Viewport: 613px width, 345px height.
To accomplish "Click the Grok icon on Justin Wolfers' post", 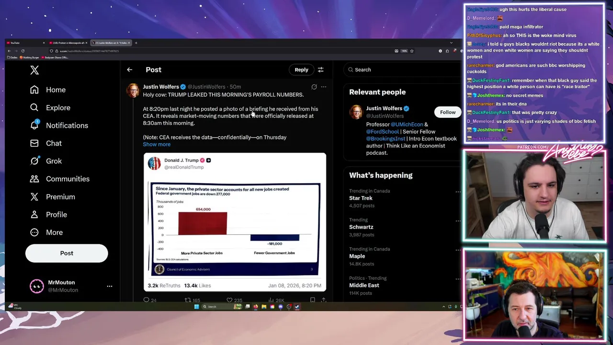I will 314,87.
